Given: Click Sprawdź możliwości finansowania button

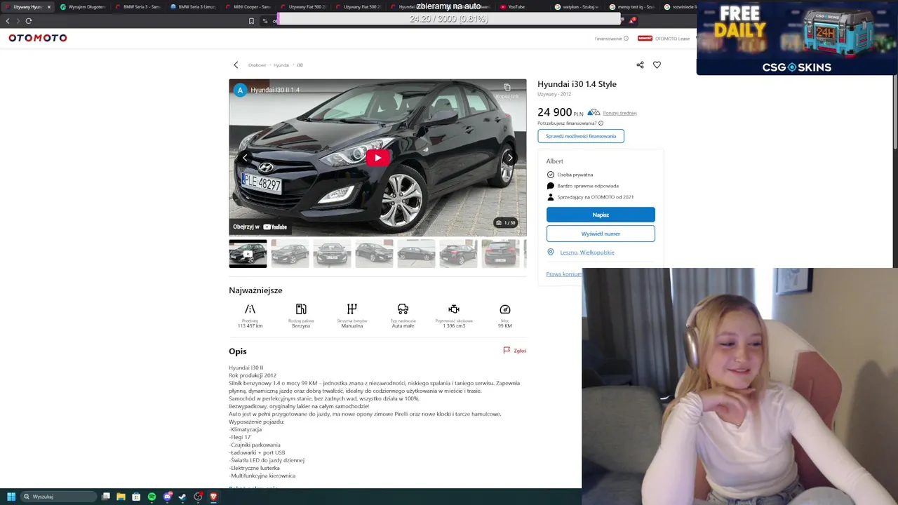Looking at the screenshot, I should click(581, 136).
